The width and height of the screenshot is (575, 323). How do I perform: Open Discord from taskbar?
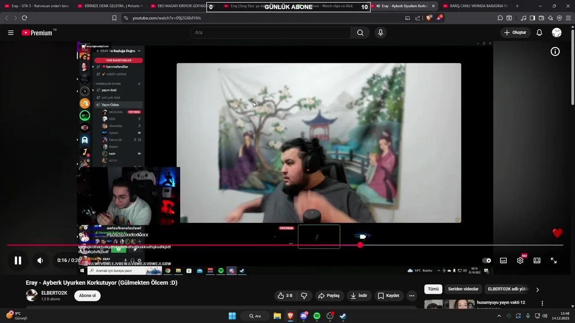pyautogui.click(x=304, y=316)
